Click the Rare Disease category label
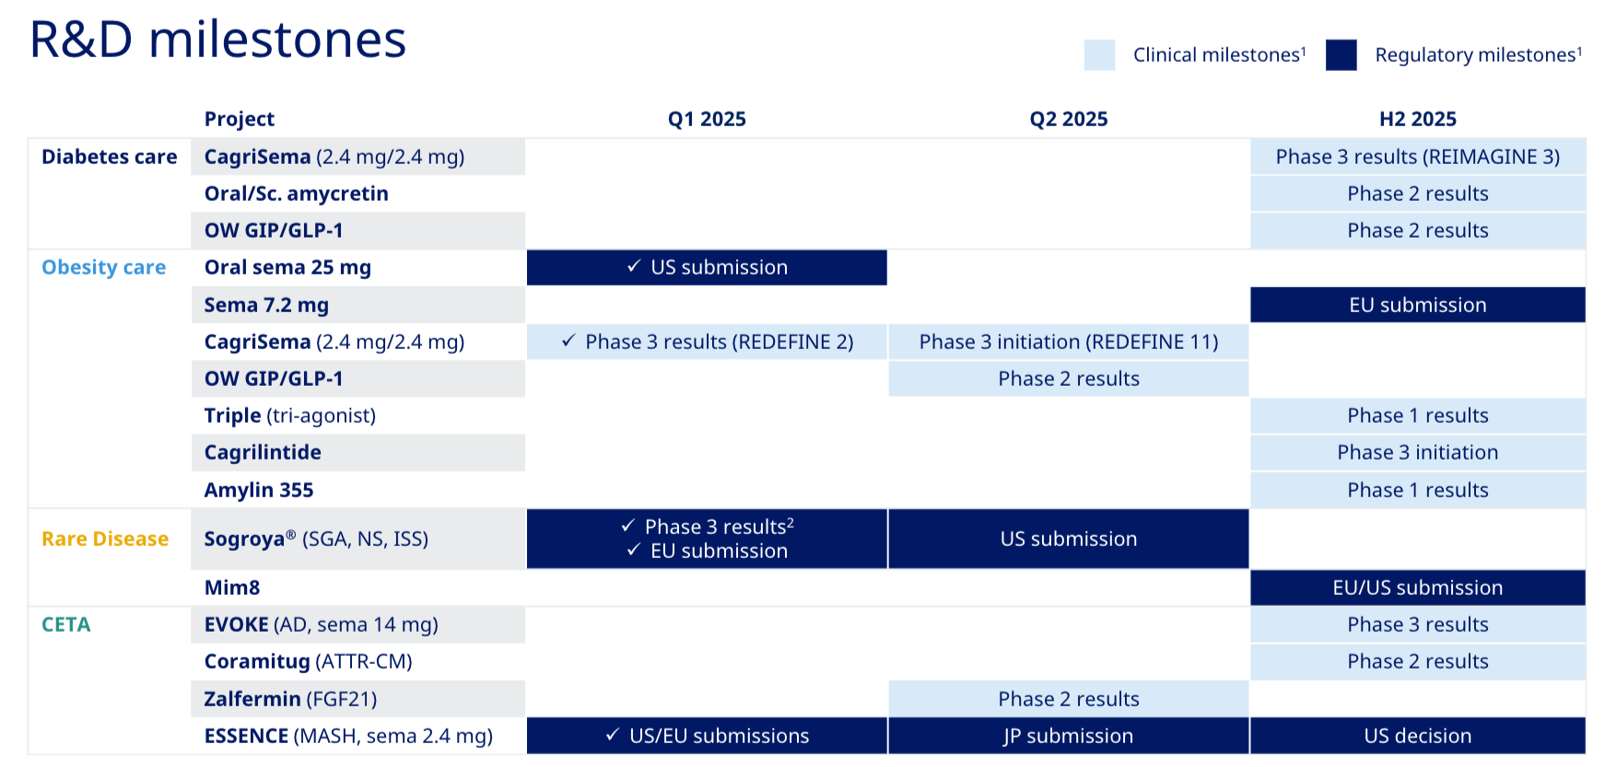 click(x=105, y=539)
